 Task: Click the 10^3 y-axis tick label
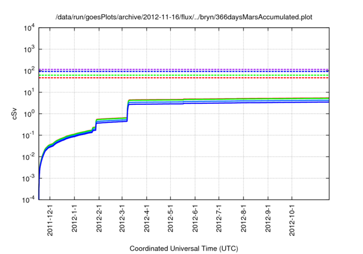pyautogui.click(x=29, y=49)
